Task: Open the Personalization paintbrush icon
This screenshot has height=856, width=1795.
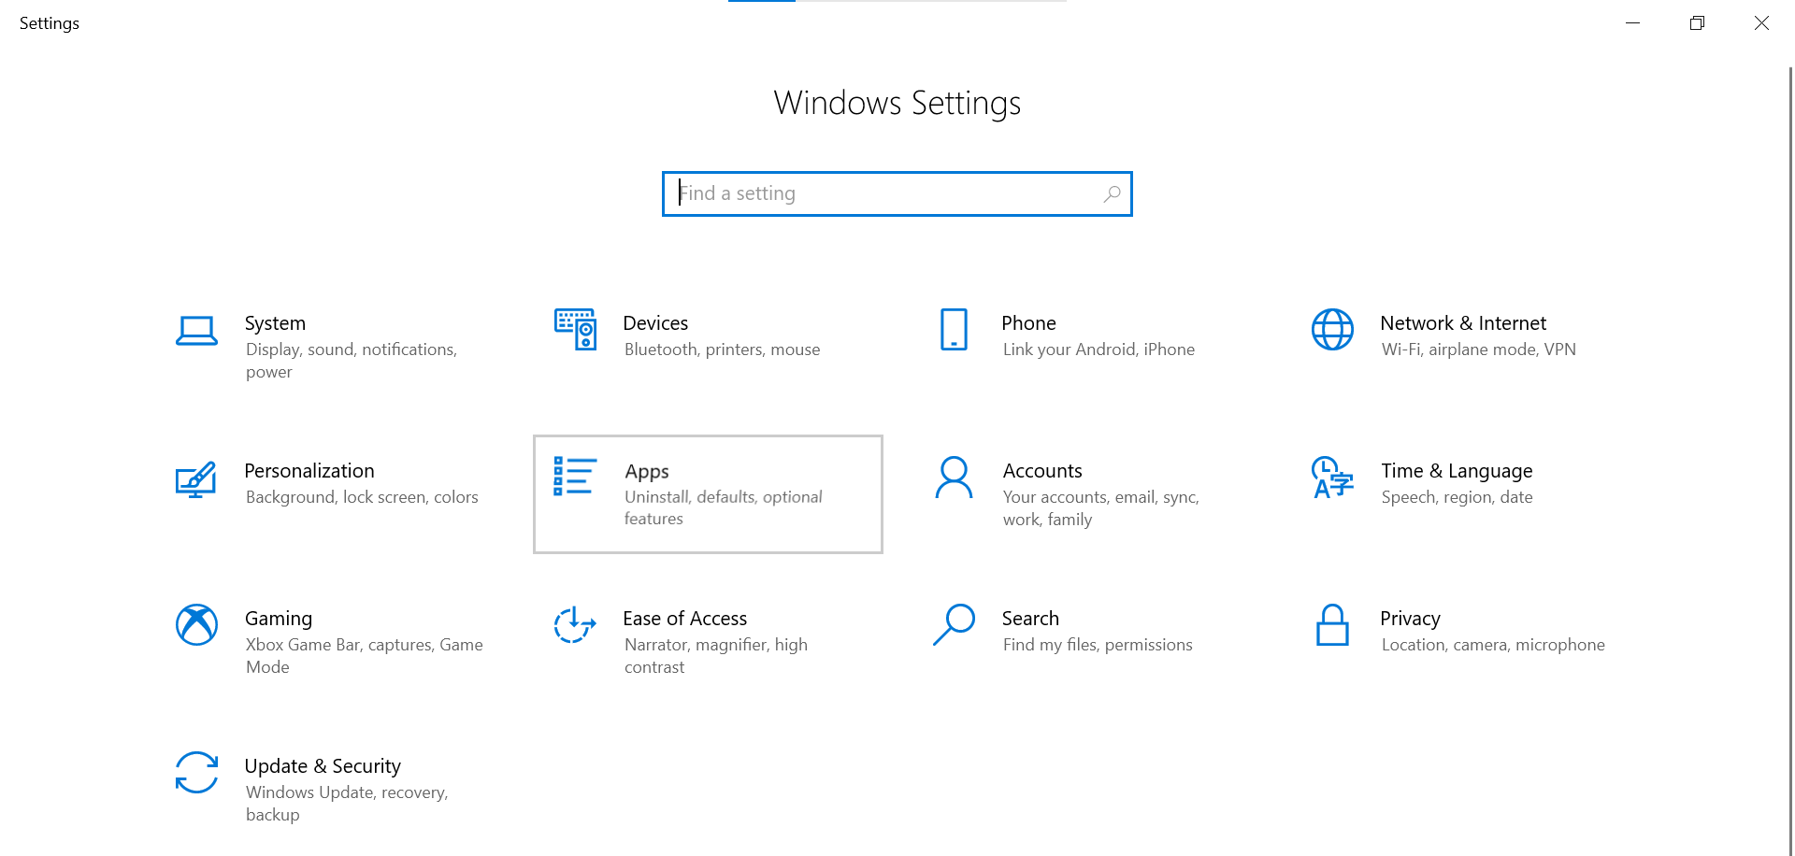Action: pos(196,479)
